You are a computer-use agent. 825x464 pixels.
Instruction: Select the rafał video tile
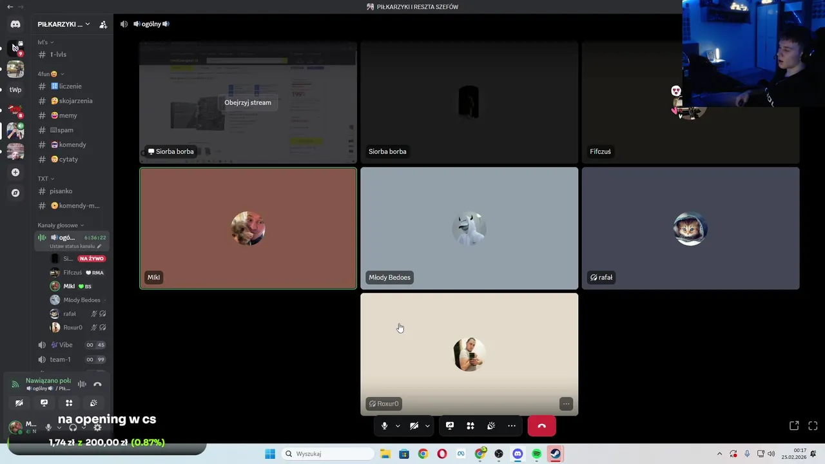coord(690,228)
